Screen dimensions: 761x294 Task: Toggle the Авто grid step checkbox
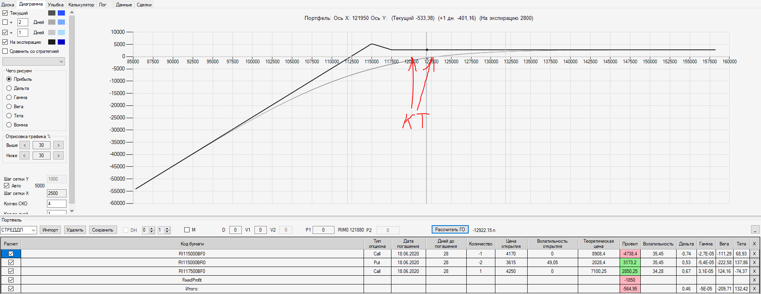tap(6, 186)
